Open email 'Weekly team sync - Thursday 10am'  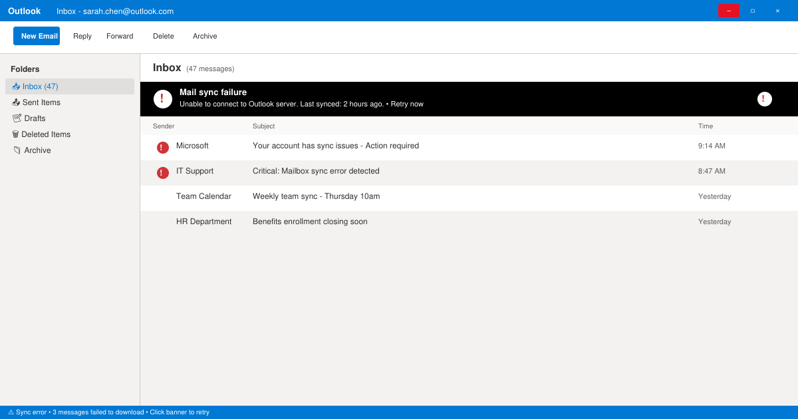pyautogui.click(x=316, y=196)
